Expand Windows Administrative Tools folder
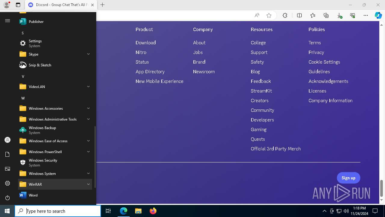Screen dimensions: 385x217 [x=55, y=119]
